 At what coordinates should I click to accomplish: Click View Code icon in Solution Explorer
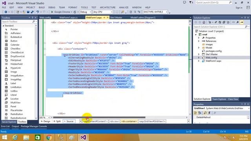[x=234, y=22]
